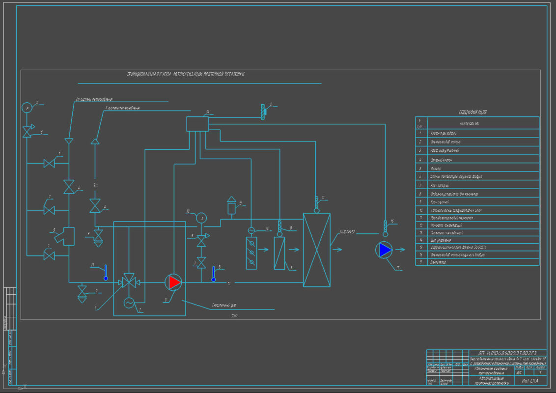Image resolution: width=556 pixels, height=393 pixels.
Task: Click the blue thermometer labeled 13
Action: click(106, 273)
